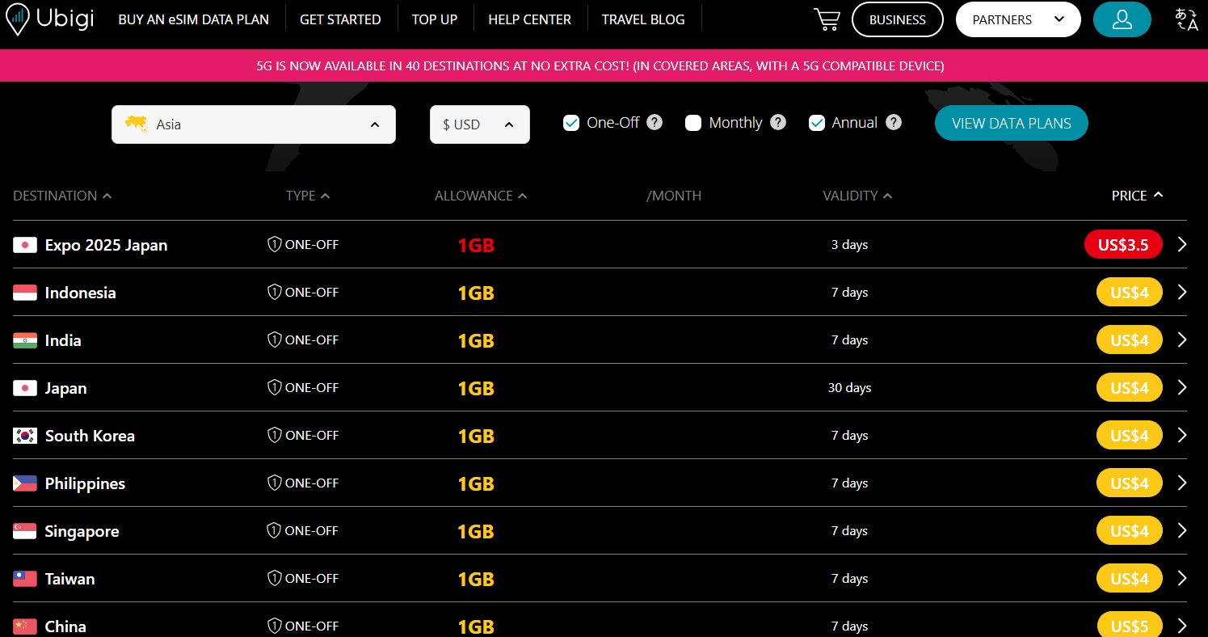Open the South Korea row arrow
This screenshot has width=1208, height=637.
pos(1182,435)
